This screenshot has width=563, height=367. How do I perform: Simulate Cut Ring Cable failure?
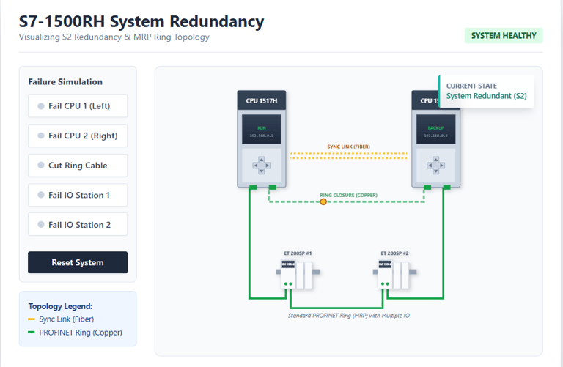click(x=78, y=166)
